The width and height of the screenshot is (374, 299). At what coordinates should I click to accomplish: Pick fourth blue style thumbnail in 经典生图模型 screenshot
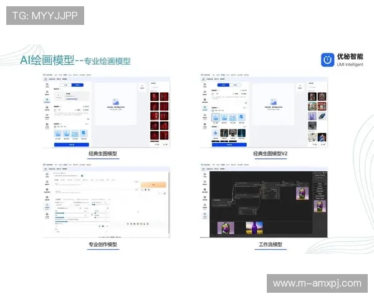84,133
